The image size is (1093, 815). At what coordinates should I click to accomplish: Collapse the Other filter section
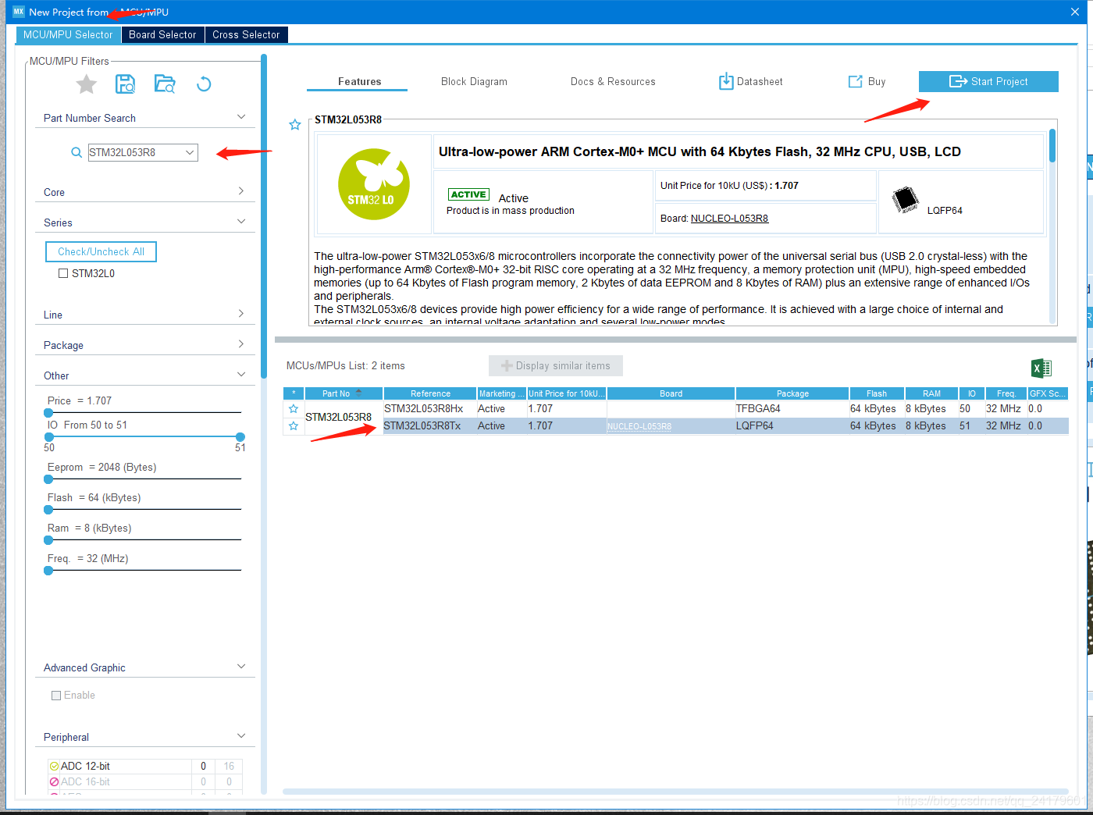pos(241,375)
